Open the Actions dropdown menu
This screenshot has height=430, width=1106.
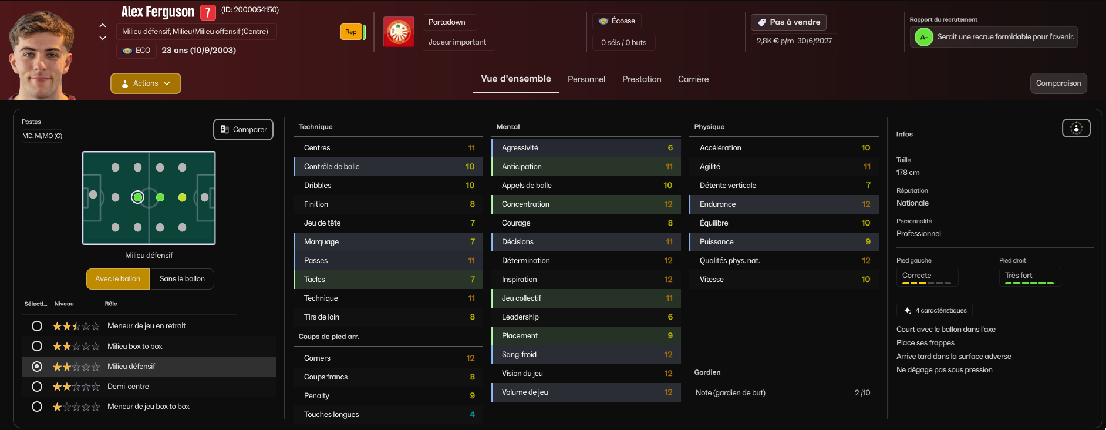coord(146,83)
